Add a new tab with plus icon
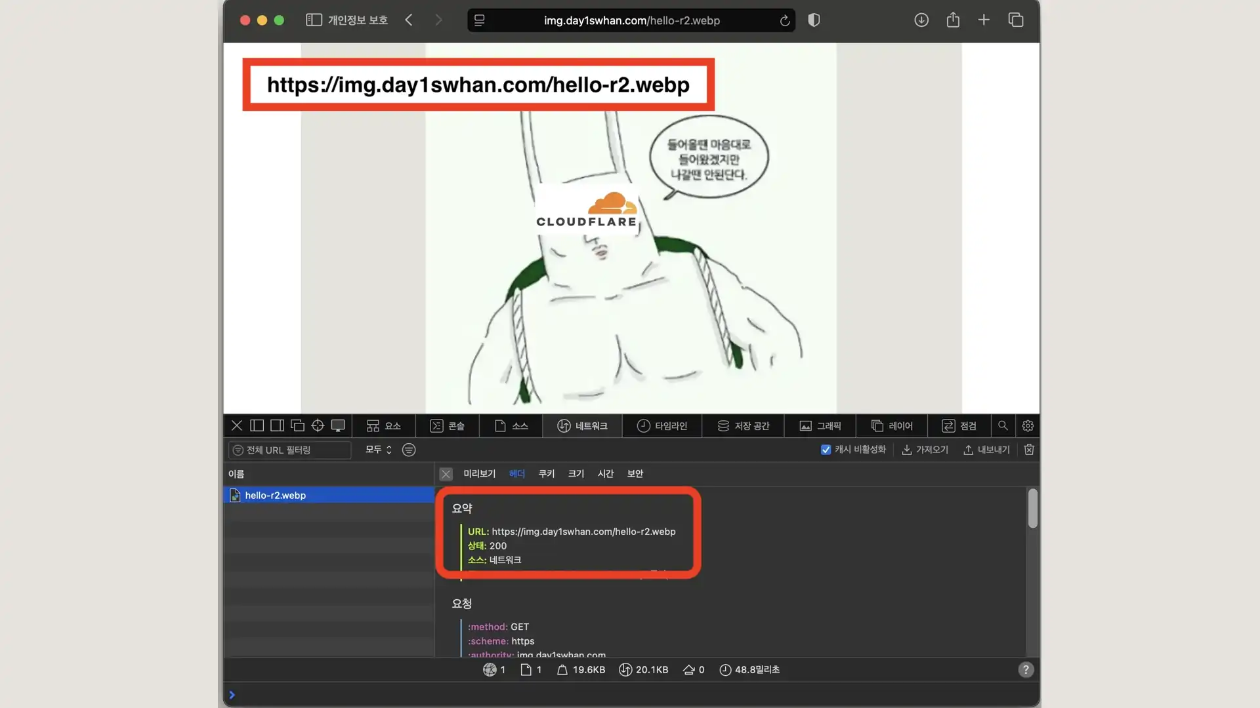The image size is (1260, 708). 984,20
